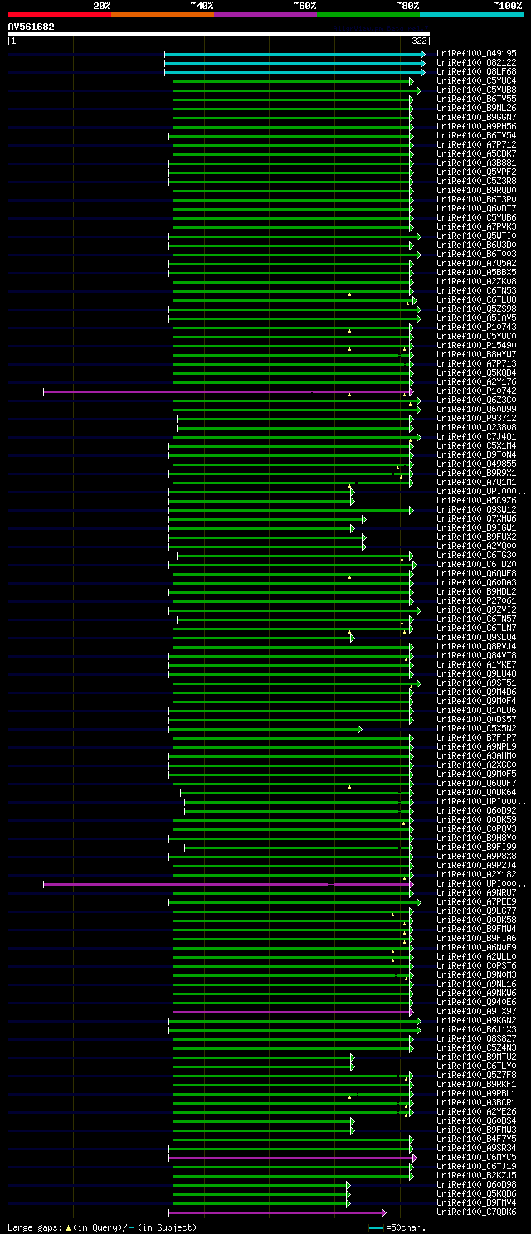531x1234 pixels.
Task: Select the UniRef100_B9MTU2 label
Action: coord(477,1057)
